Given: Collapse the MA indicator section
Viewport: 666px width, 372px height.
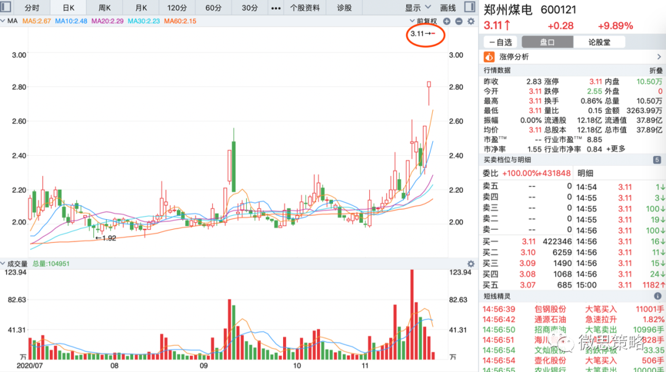Looking at the screenshot, I should click(4, 22).
